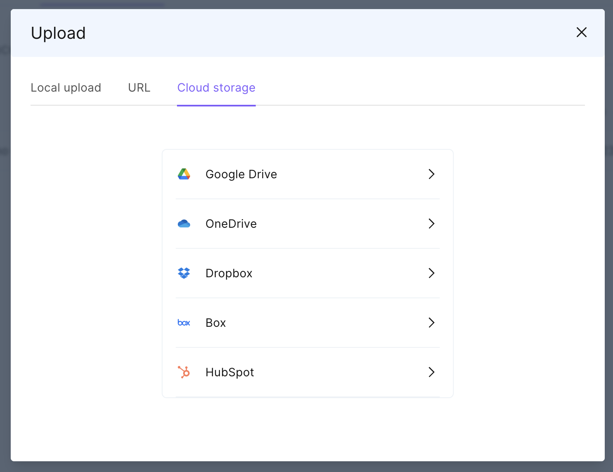
Task: Close the Upload dialog
Action: (582, 32)
